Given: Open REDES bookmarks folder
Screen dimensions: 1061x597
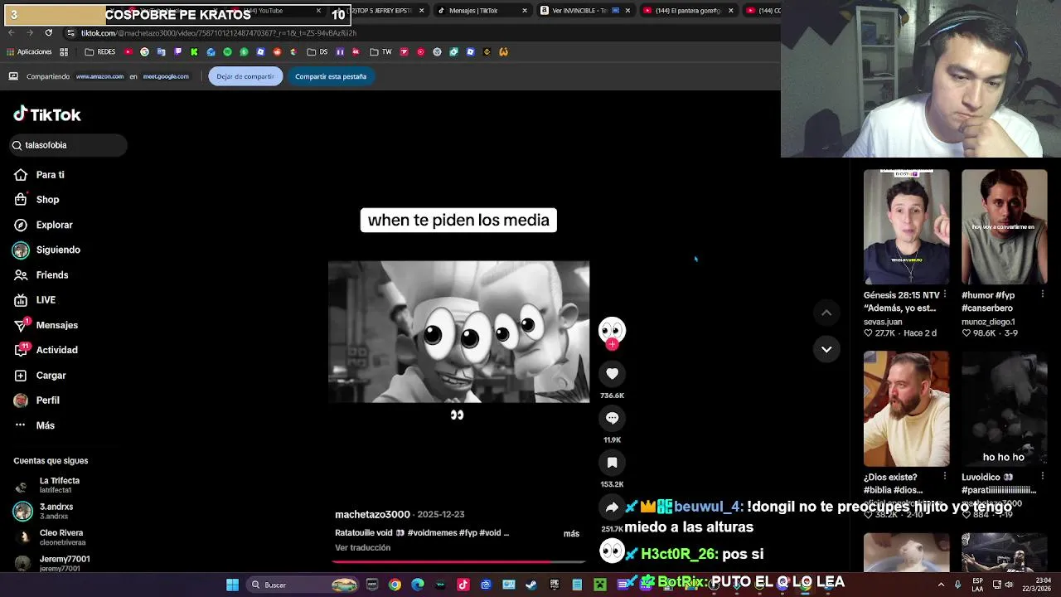Looking at the screenshot, I should point(100,51).
